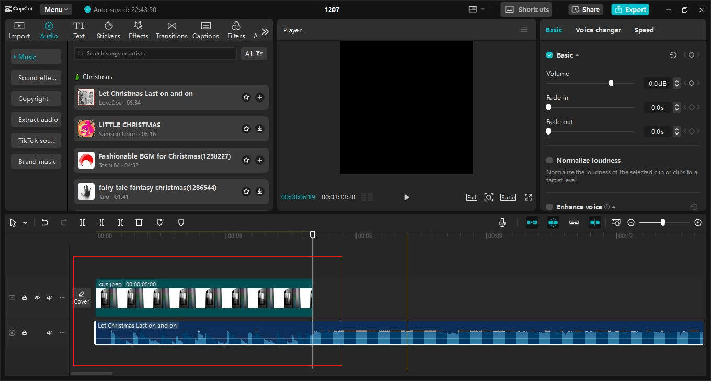Open the Menu dropdown
Screen dimensions: 711x381
pos(55,9)
